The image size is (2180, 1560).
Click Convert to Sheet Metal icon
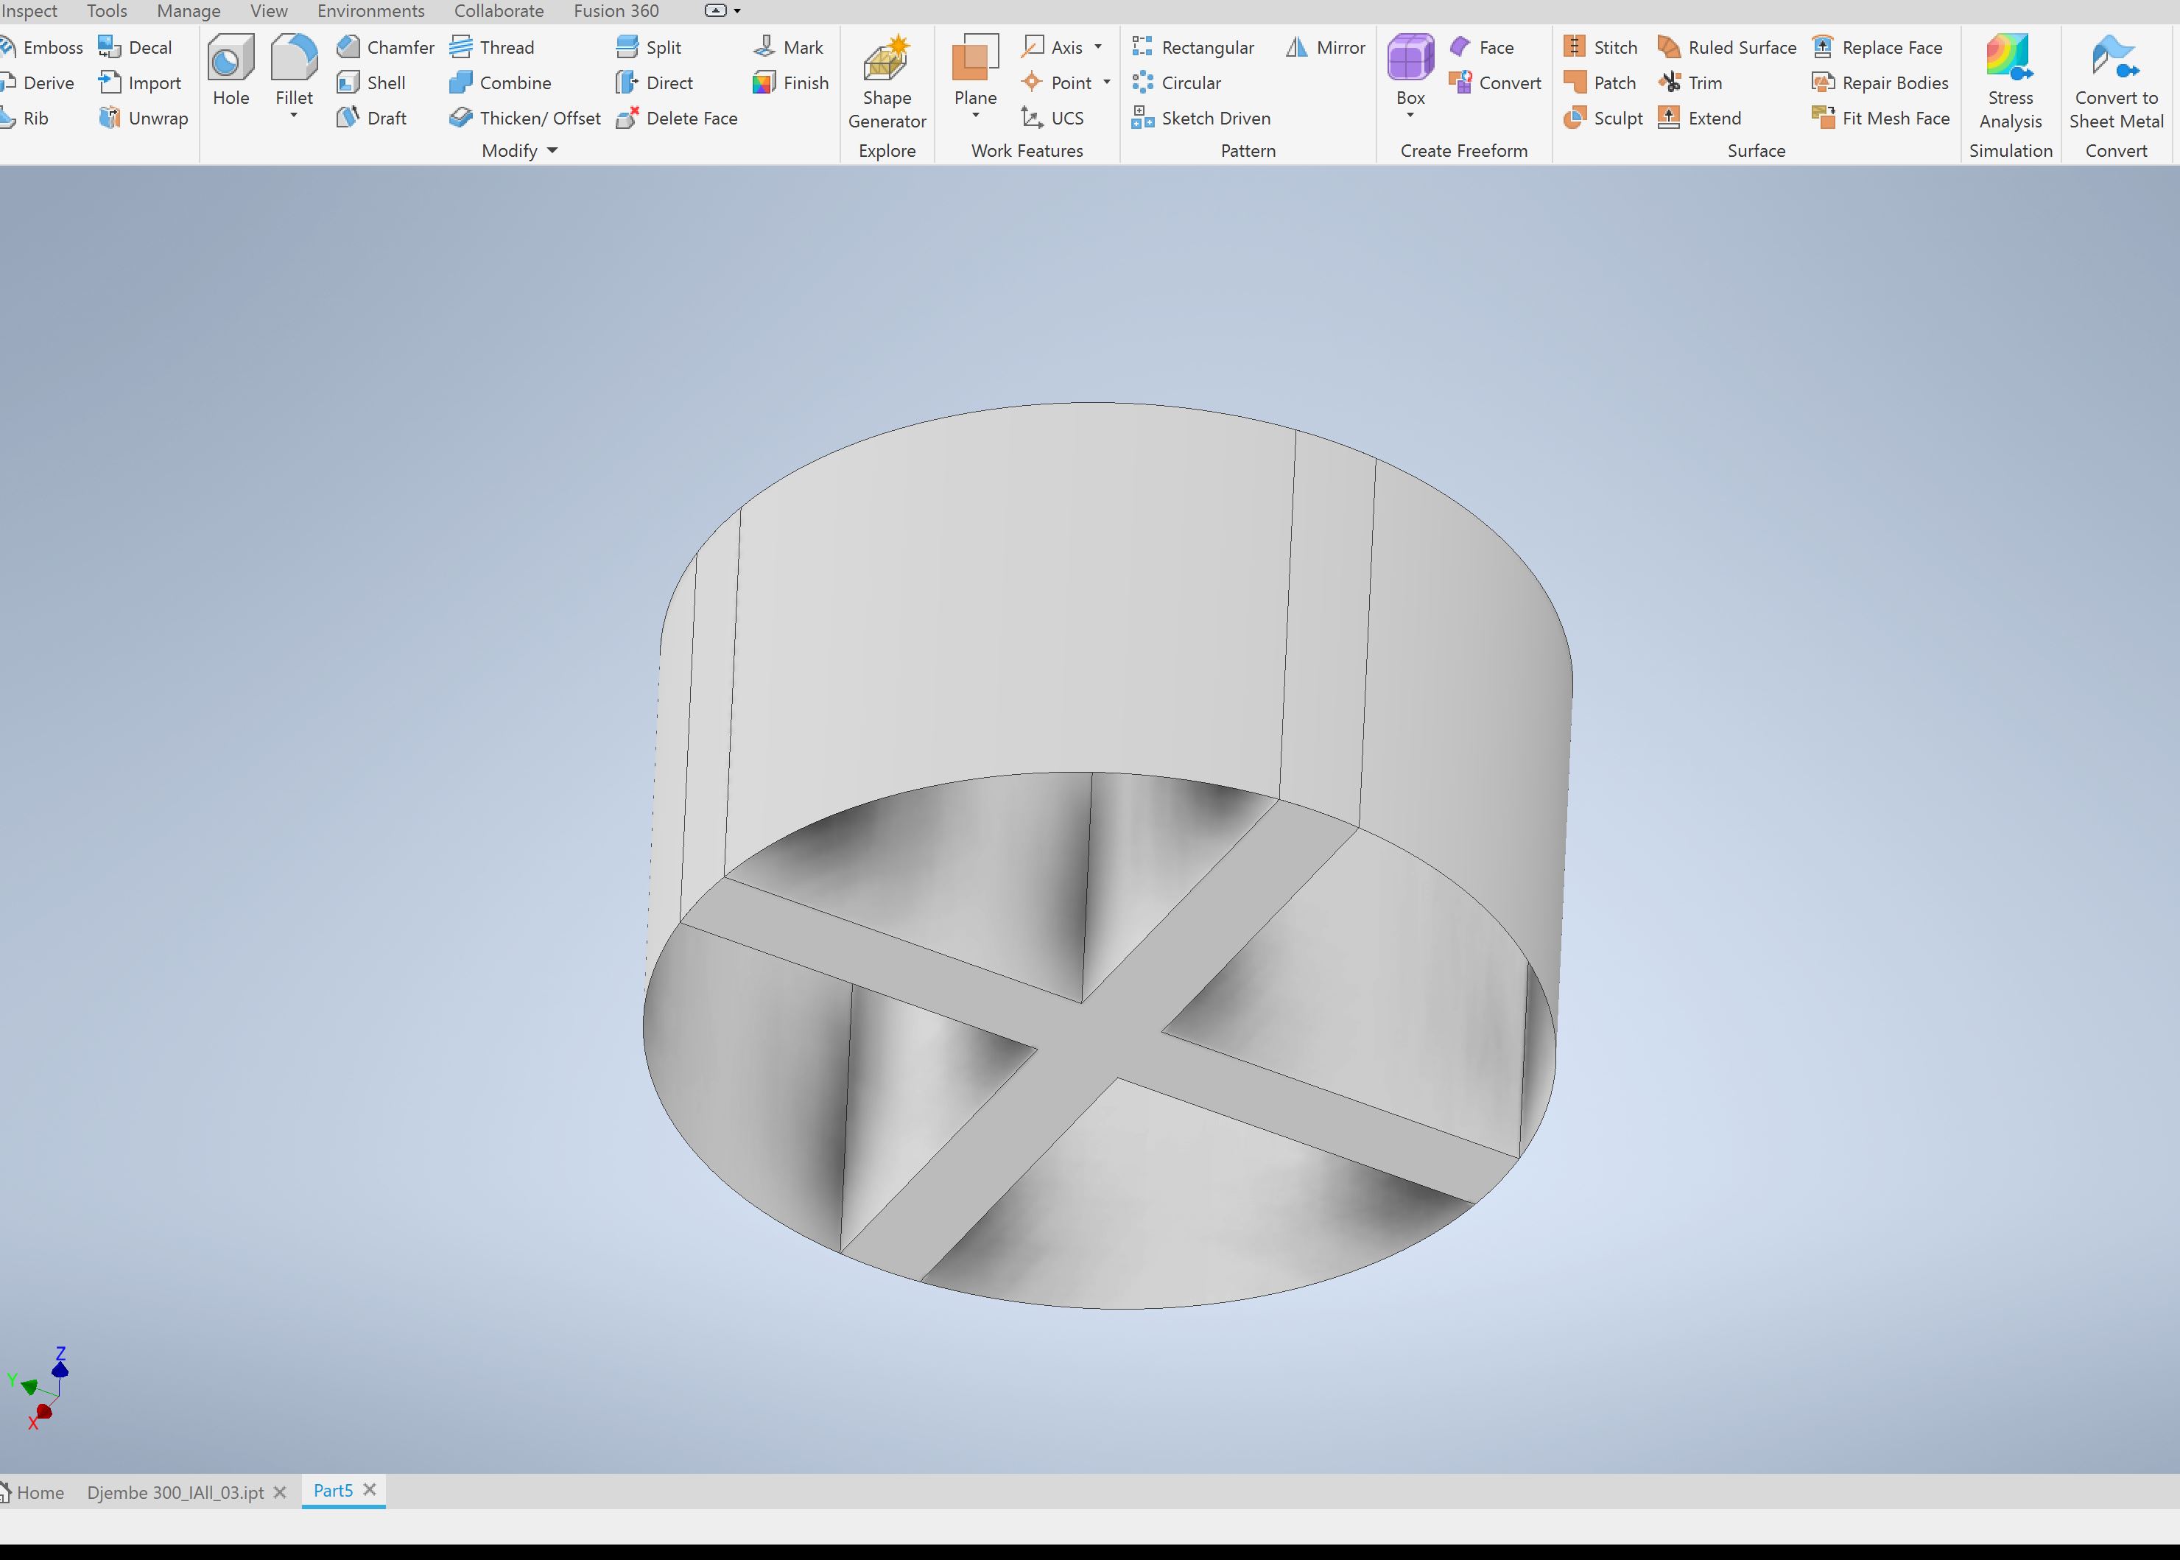click(x=2116, y=57)
